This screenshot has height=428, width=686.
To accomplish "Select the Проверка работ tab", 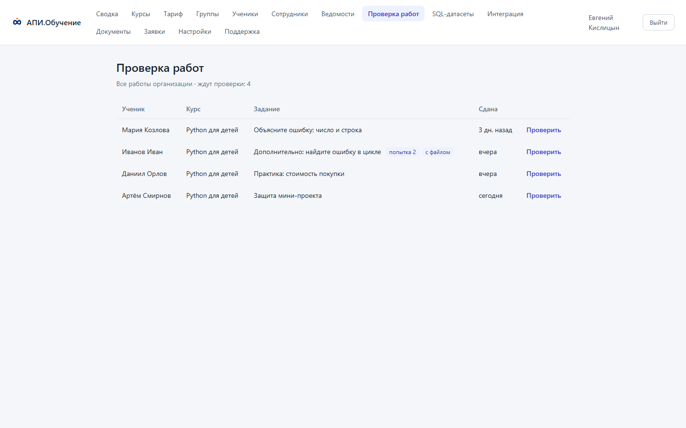I will (x=393, y=14).
